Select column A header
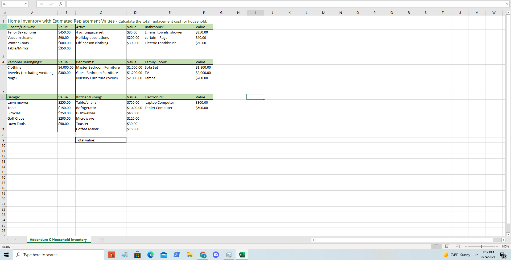 pyautogui.click(x=32, y=12)
